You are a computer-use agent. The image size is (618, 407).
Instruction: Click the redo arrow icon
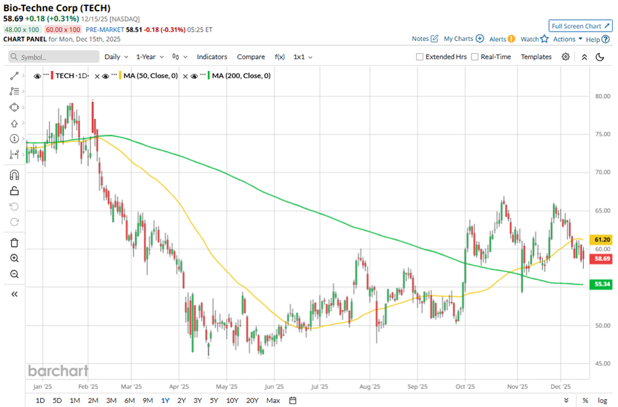click(14, 222)
